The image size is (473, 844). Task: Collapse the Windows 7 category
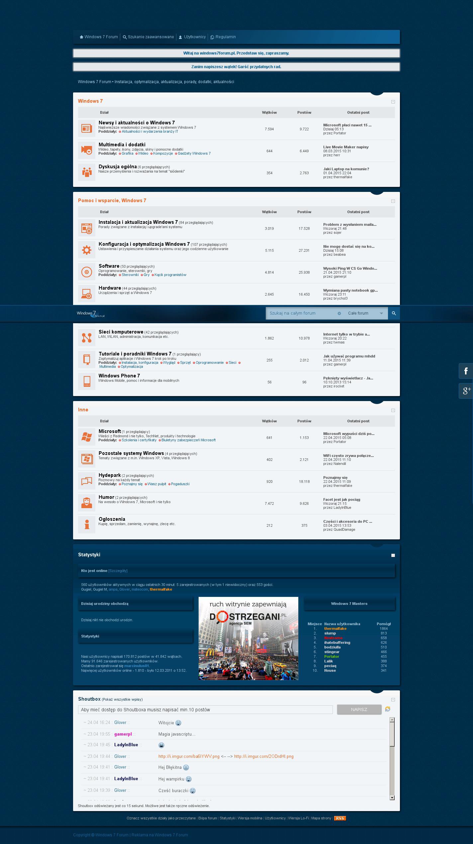click(x=393, y=102)
